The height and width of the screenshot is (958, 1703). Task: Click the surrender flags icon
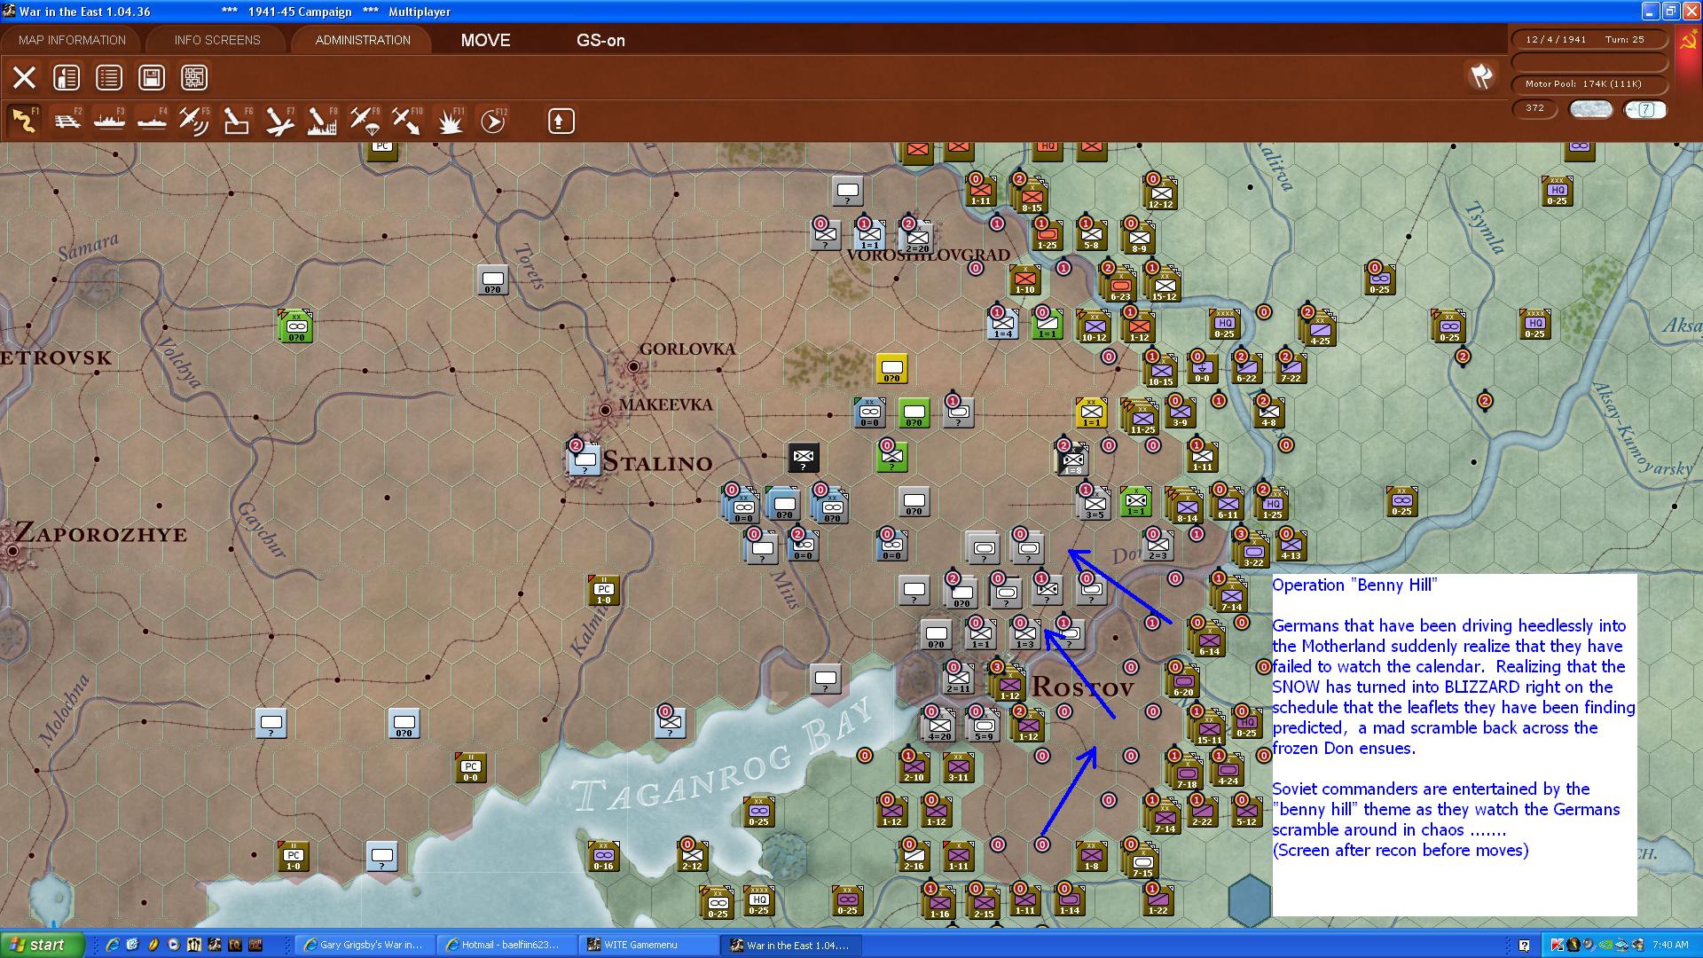tap(1481, 76)
